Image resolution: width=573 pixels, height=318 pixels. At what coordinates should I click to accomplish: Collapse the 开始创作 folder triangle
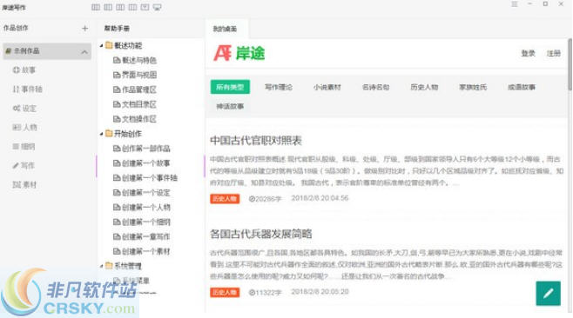pyautogui.click(x=102, y=134)
